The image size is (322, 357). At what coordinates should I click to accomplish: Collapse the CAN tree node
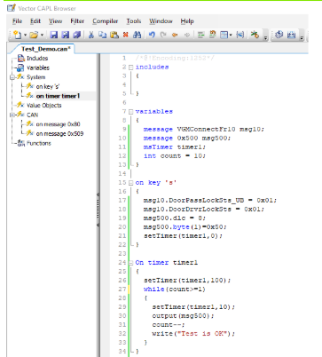[12, 115]
